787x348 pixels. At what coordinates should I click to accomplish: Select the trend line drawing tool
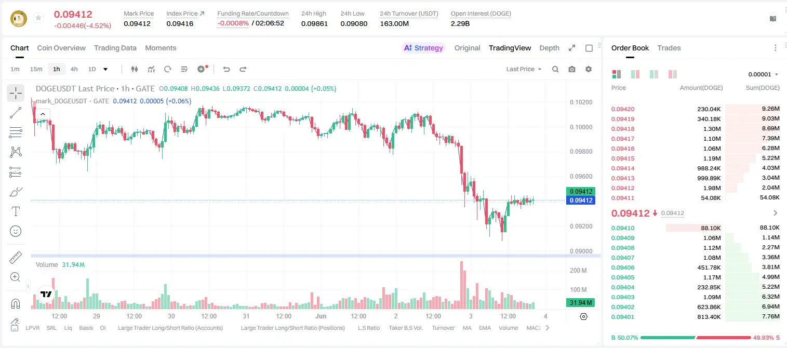[x=16, y=113]
